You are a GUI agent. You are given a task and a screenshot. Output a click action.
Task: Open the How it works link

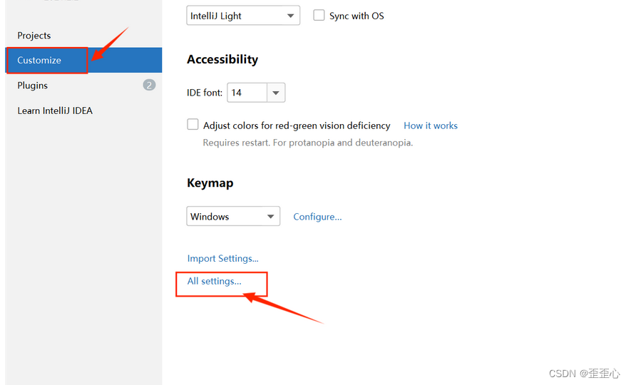(431, 125)
